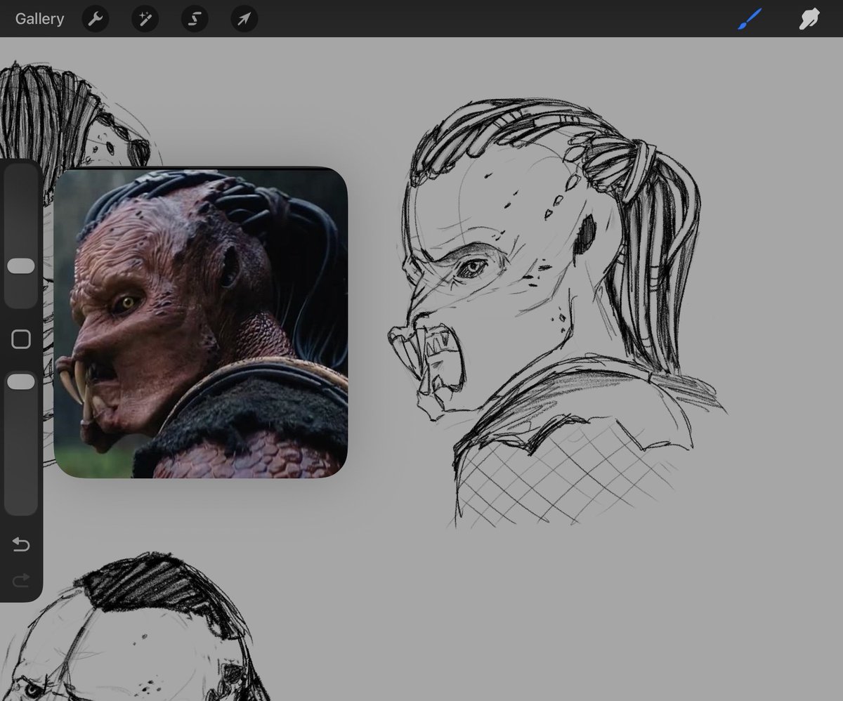This screenshot has height=701, width=843.
Task: Open the Adjustments magic wand menu
Action: [x=145, y=19]
